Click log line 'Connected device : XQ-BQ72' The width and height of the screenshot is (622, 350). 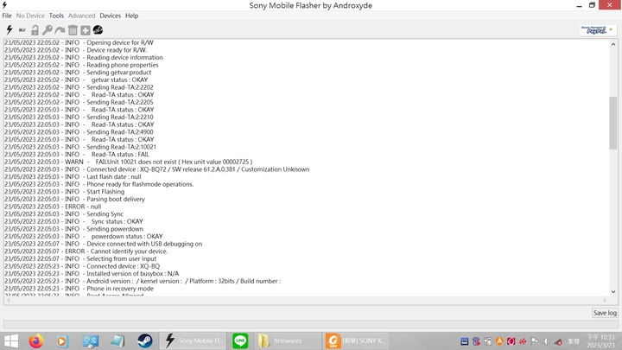coord(157,169)
